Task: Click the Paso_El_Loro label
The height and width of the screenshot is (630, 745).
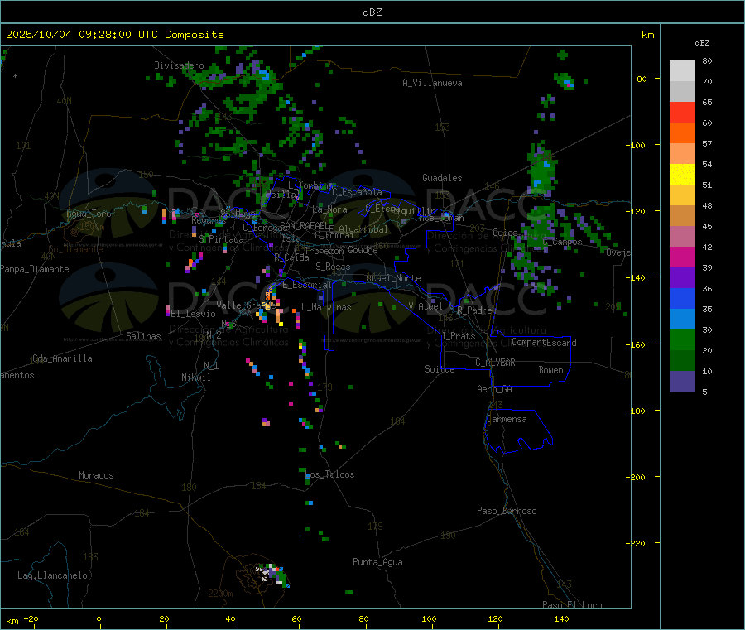Action: pos(572,605)
